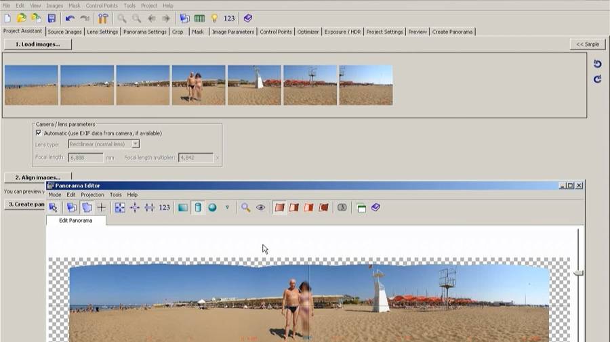Switch to the Panorama Settings tab

[x=145, y=32]
